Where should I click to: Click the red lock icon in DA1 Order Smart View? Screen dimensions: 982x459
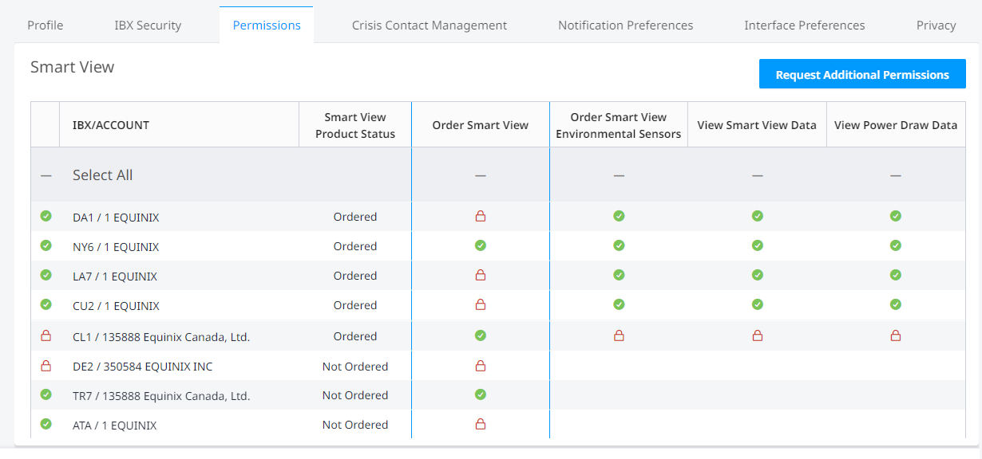point(481,216)
